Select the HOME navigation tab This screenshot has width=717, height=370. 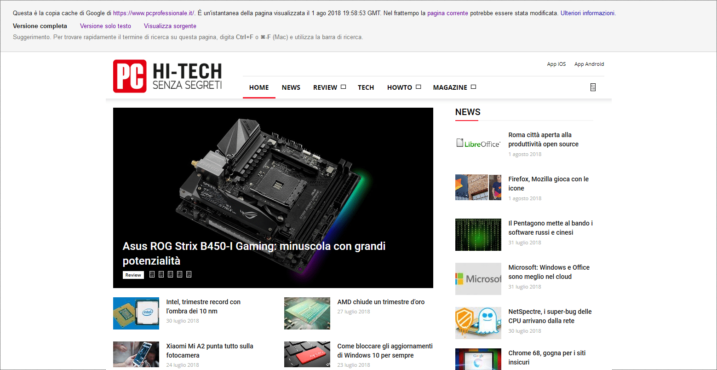click(x=259, y=87)
